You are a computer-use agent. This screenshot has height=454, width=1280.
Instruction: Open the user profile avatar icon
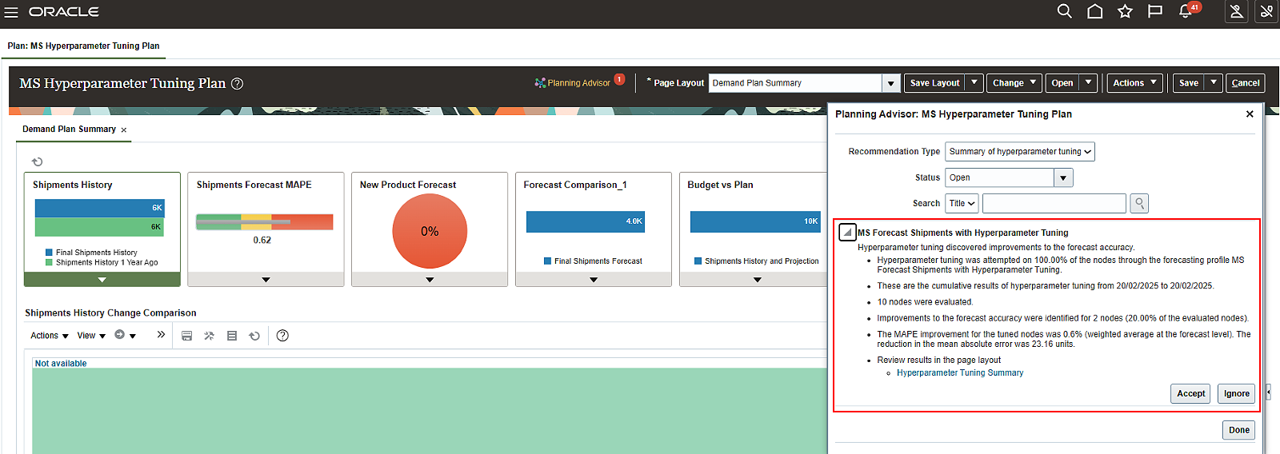(x=1237, y=11)
